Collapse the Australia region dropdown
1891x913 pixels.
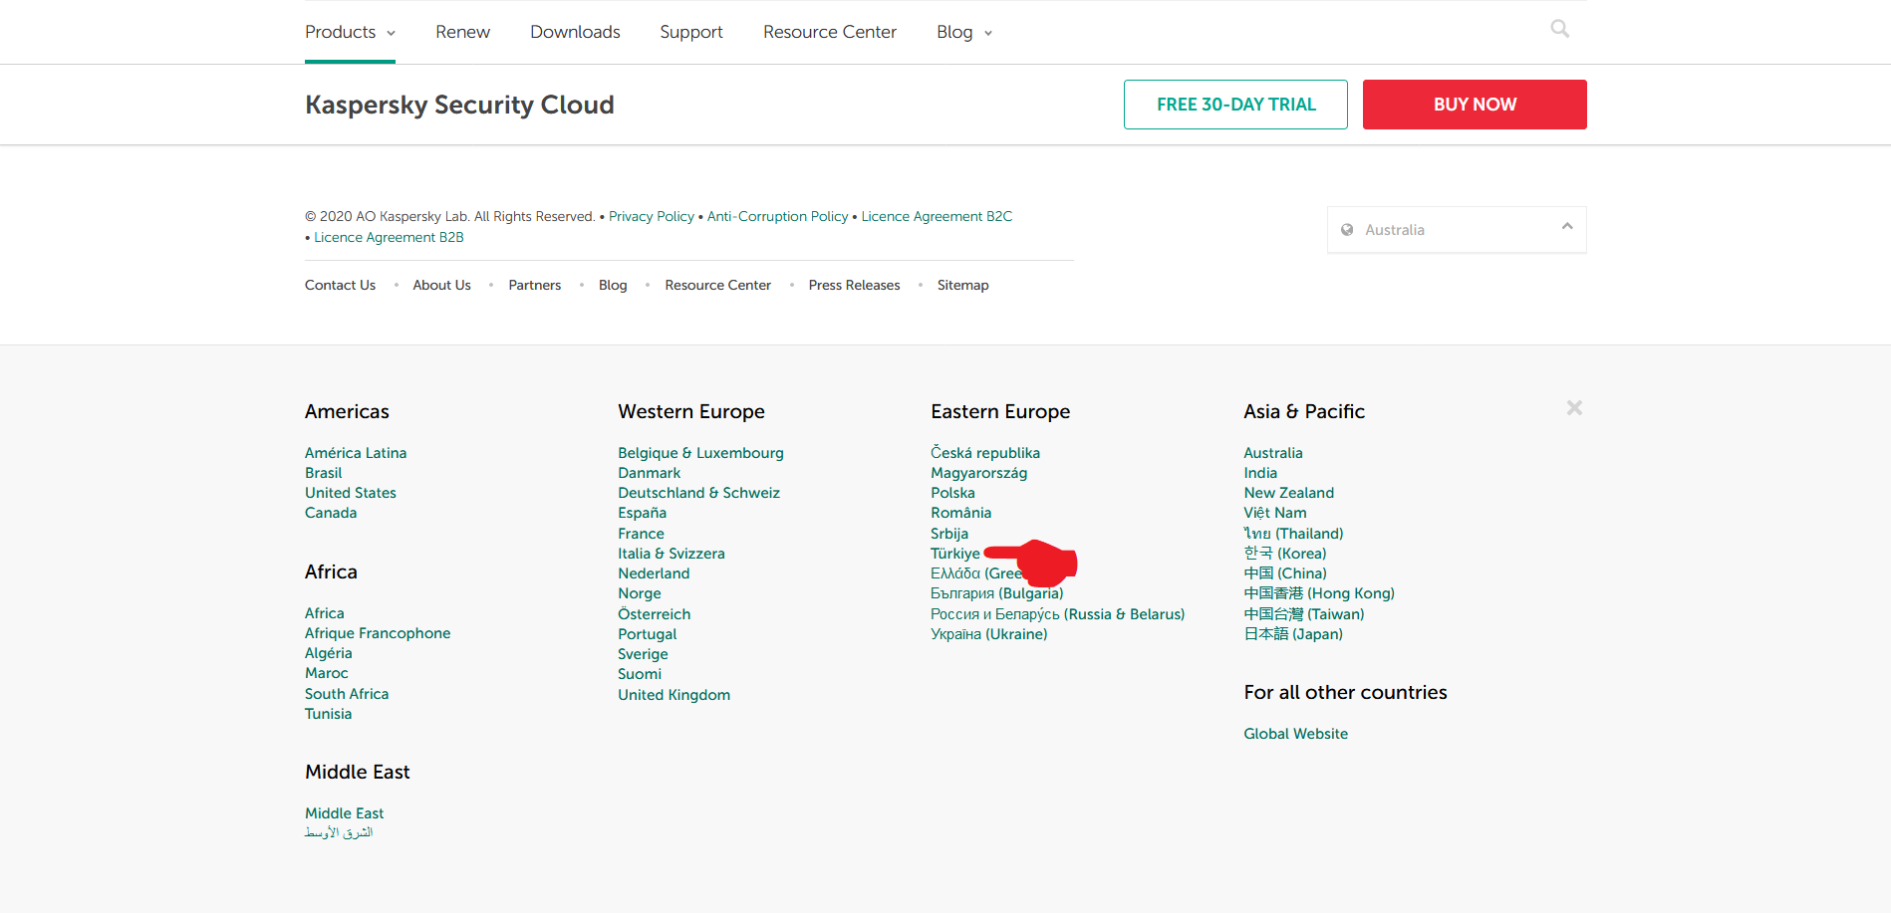(x=1567, y=227)
